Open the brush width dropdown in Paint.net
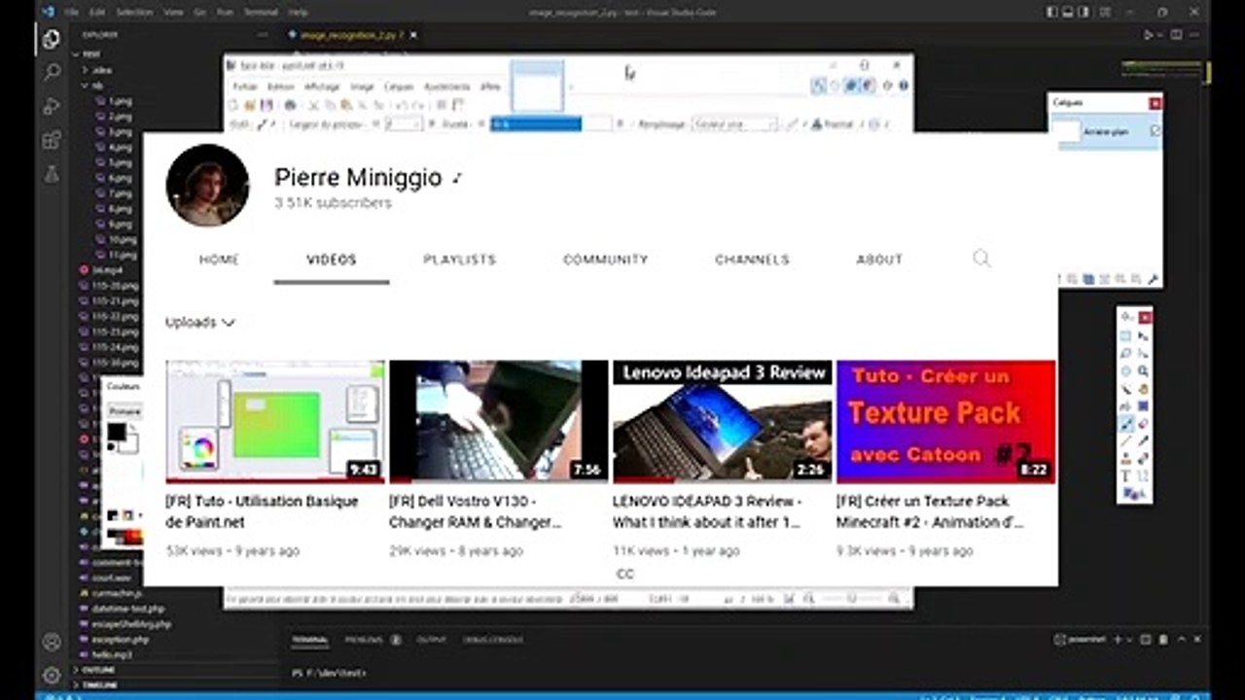 tap(403, 124)
